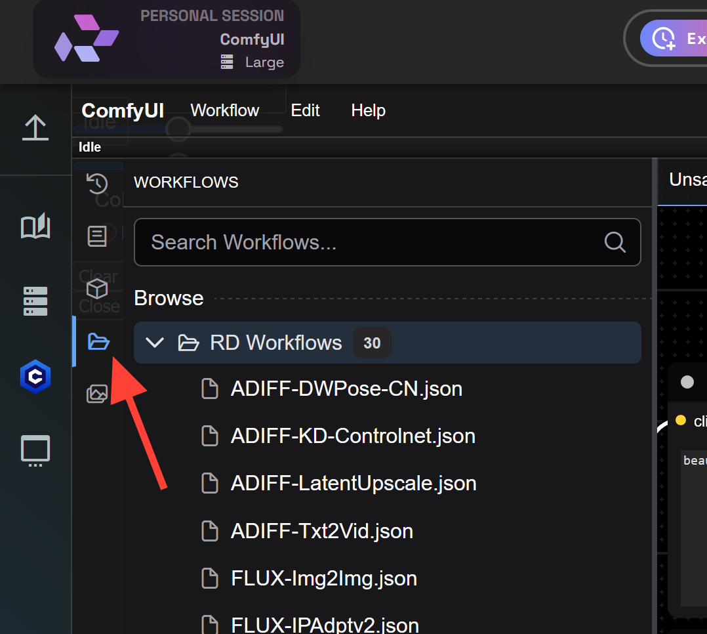Open FLUX-Img2Img.json workflow file

click(324, 578)
